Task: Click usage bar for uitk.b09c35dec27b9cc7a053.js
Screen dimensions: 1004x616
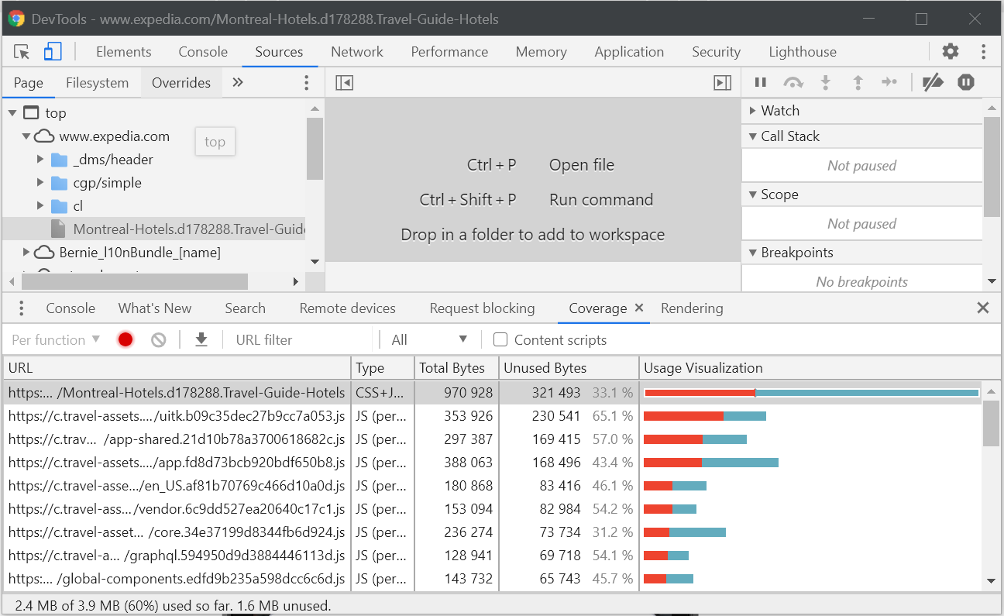Action: click(x=705, y=416)
